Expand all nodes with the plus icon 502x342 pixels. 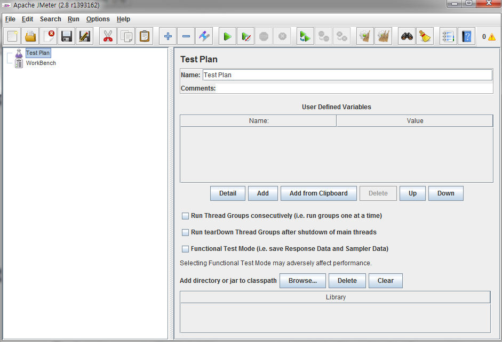pos(168,36)
